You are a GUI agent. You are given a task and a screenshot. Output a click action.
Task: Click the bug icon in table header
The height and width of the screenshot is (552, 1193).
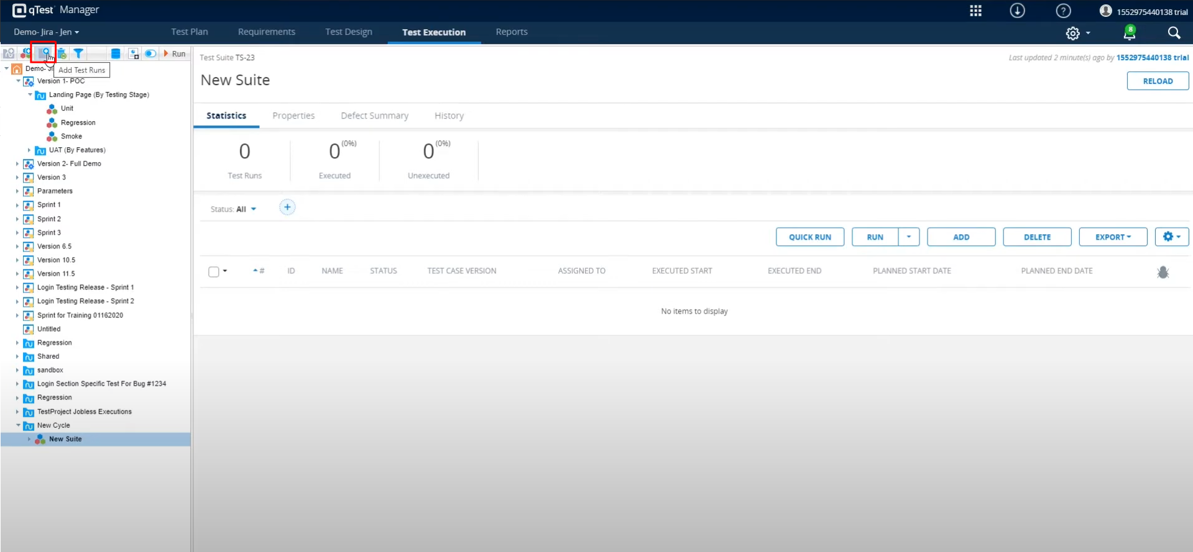(1163, 272)
